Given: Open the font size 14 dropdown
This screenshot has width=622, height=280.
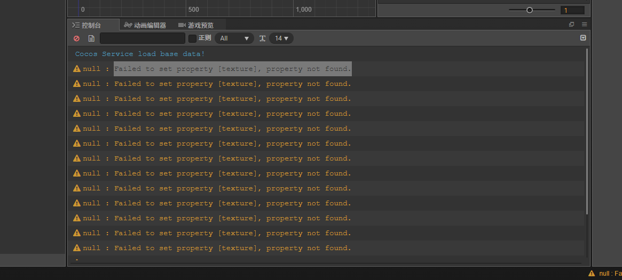Looking at the screenshot, I should (281, 38).
